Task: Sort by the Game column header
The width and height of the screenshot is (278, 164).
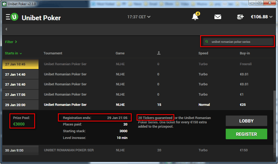Action: pyautogui.click(x=120, y=53)
